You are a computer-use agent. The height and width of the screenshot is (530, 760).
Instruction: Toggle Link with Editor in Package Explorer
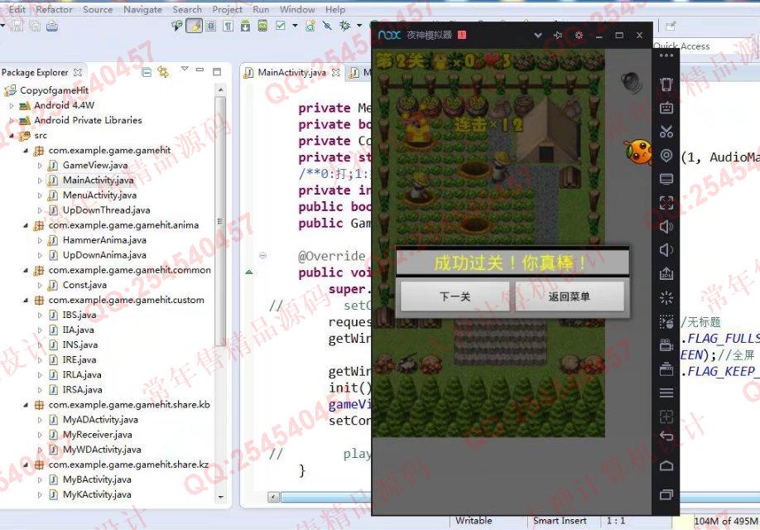click(163, 72)
